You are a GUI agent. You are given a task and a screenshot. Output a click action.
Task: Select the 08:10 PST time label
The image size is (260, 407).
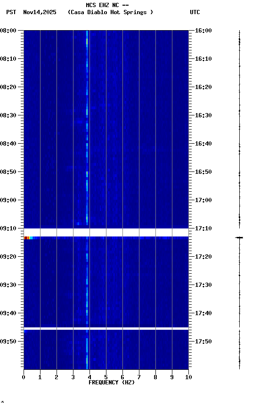8,59
